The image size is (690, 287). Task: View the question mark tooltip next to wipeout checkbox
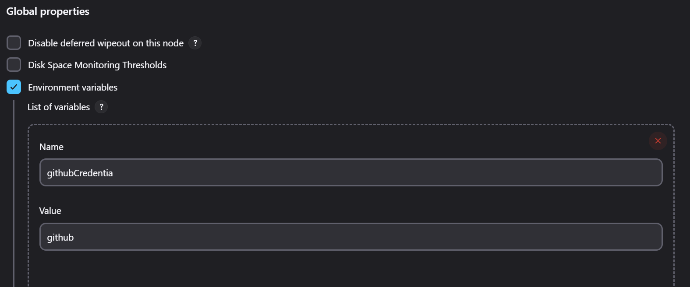[195, 42]
